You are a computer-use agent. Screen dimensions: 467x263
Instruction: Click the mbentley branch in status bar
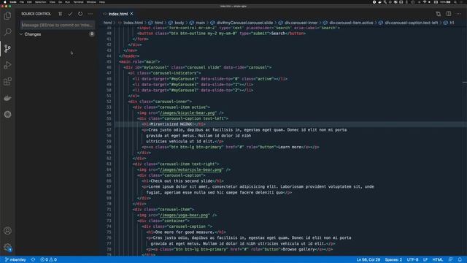15,260
